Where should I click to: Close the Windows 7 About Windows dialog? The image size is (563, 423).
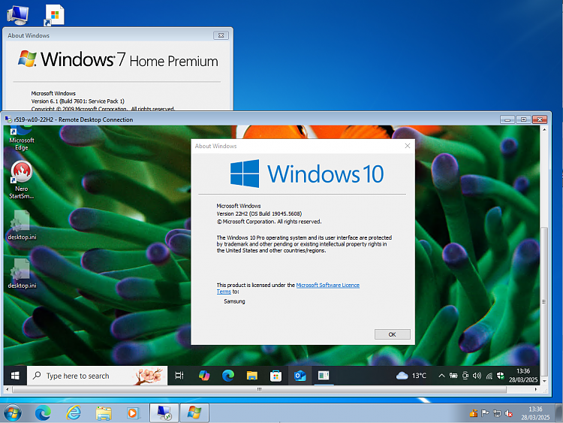(221, 35)
